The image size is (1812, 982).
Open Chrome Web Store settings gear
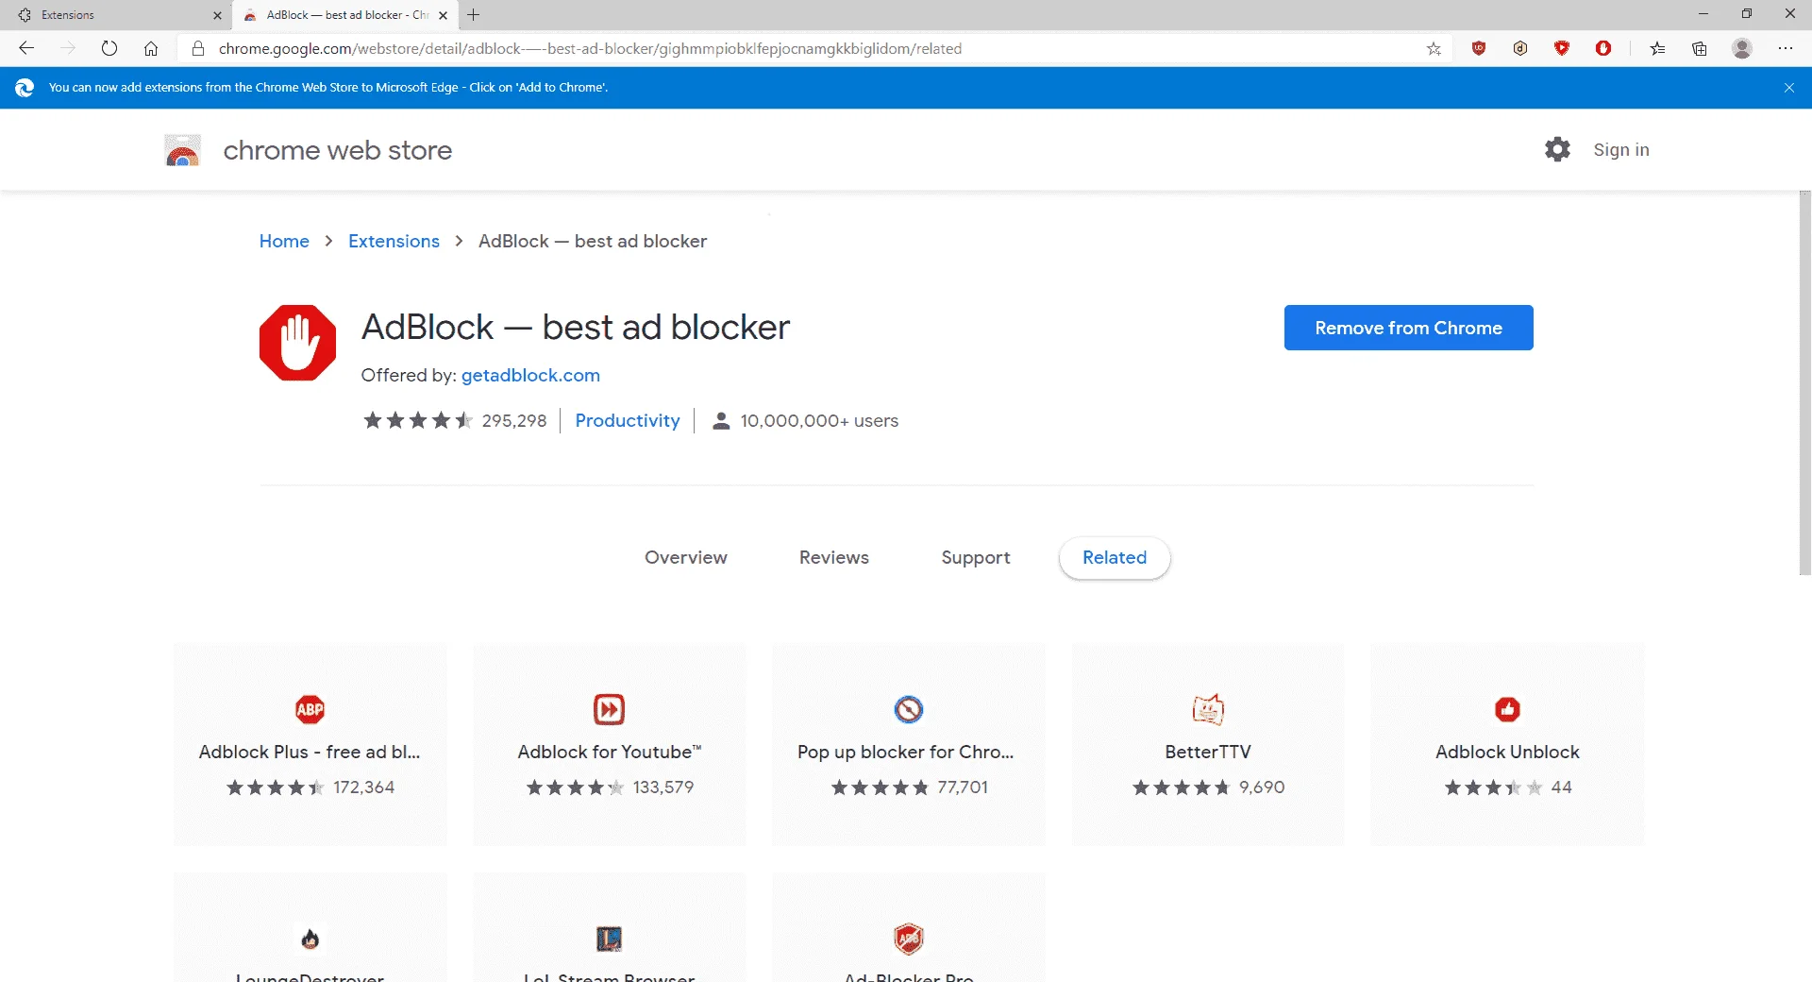[1557, 149]
